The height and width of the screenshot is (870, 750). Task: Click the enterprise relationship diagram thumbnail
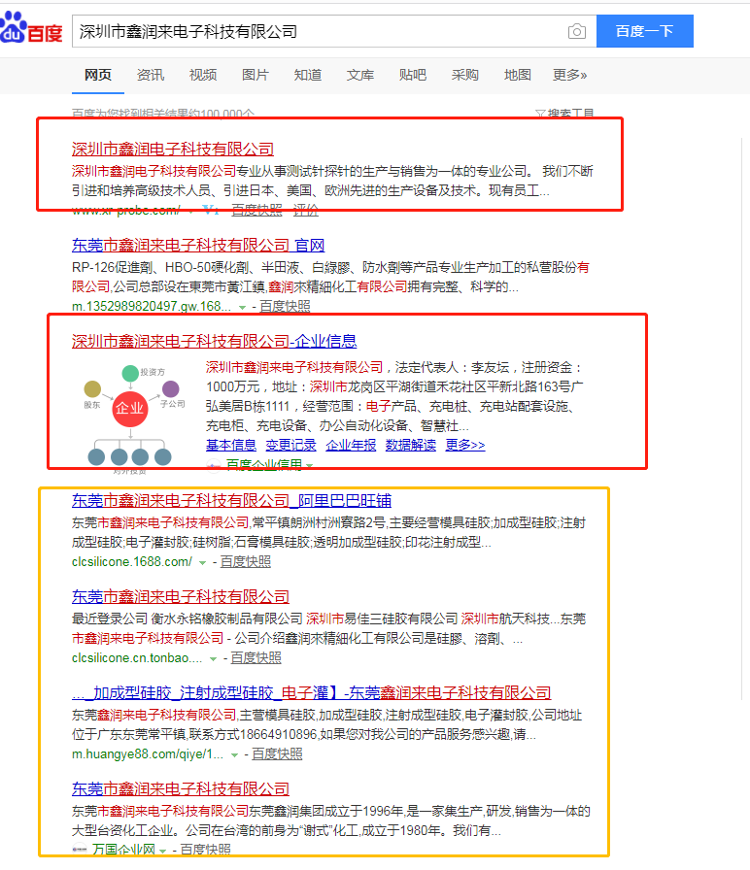(134, 417)
